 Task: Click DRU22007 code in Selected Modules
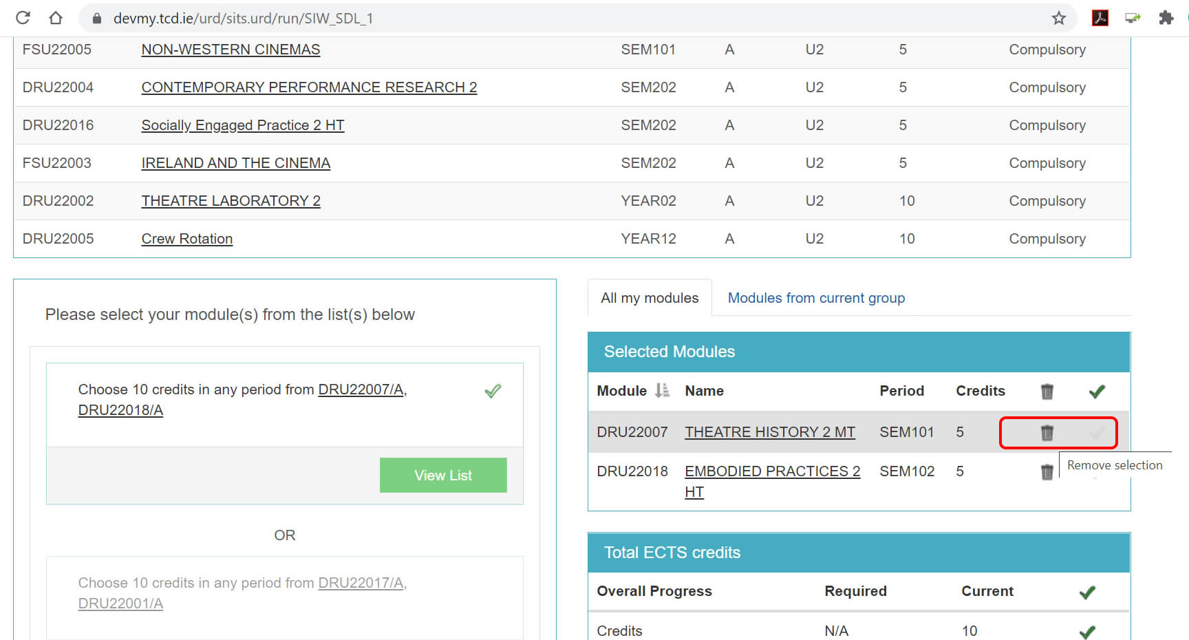coord(632,432)
